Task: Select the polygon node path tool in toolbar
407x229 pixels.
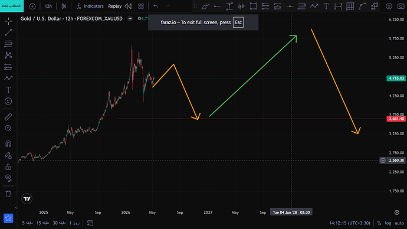Action: click(x=375, y=6)
